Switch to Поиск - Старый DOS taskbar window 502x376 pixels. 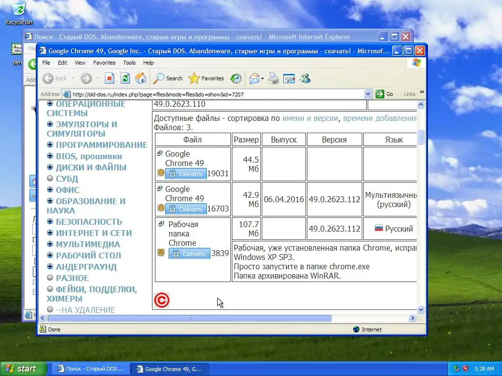click(x=91, y=369)
